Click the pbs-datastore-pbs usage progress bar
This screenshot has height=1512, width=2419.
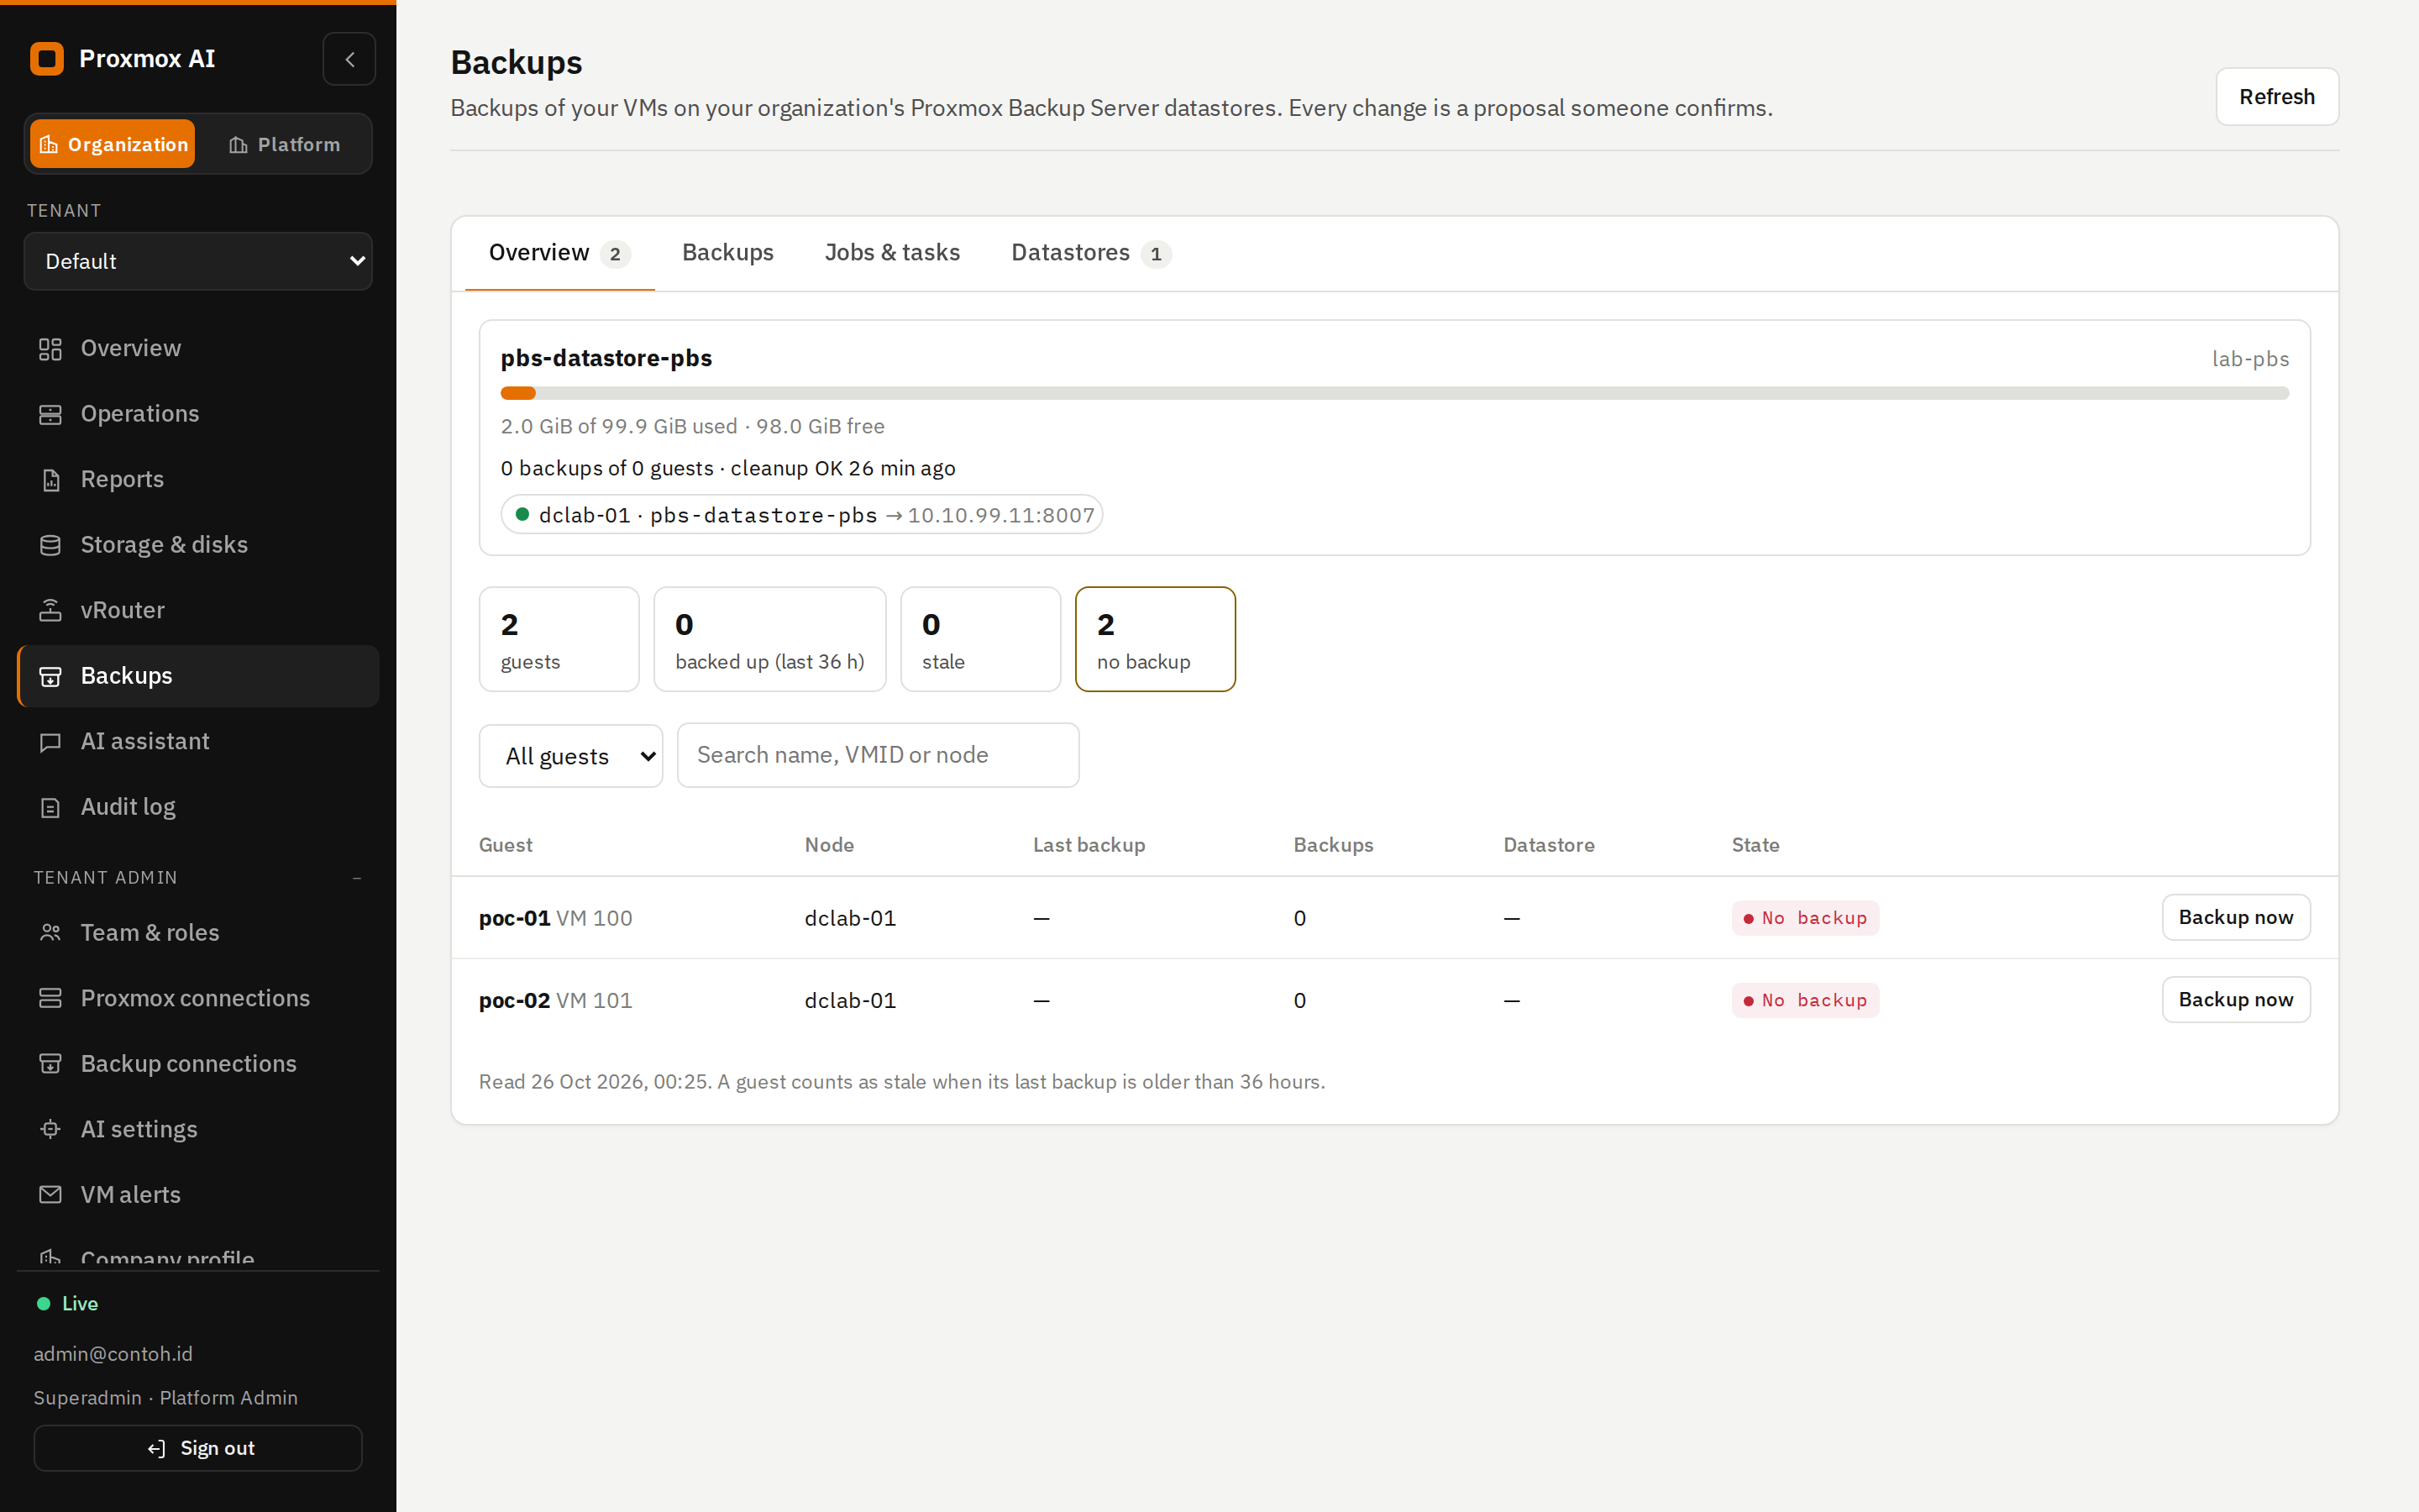[x=1394, y=393]
